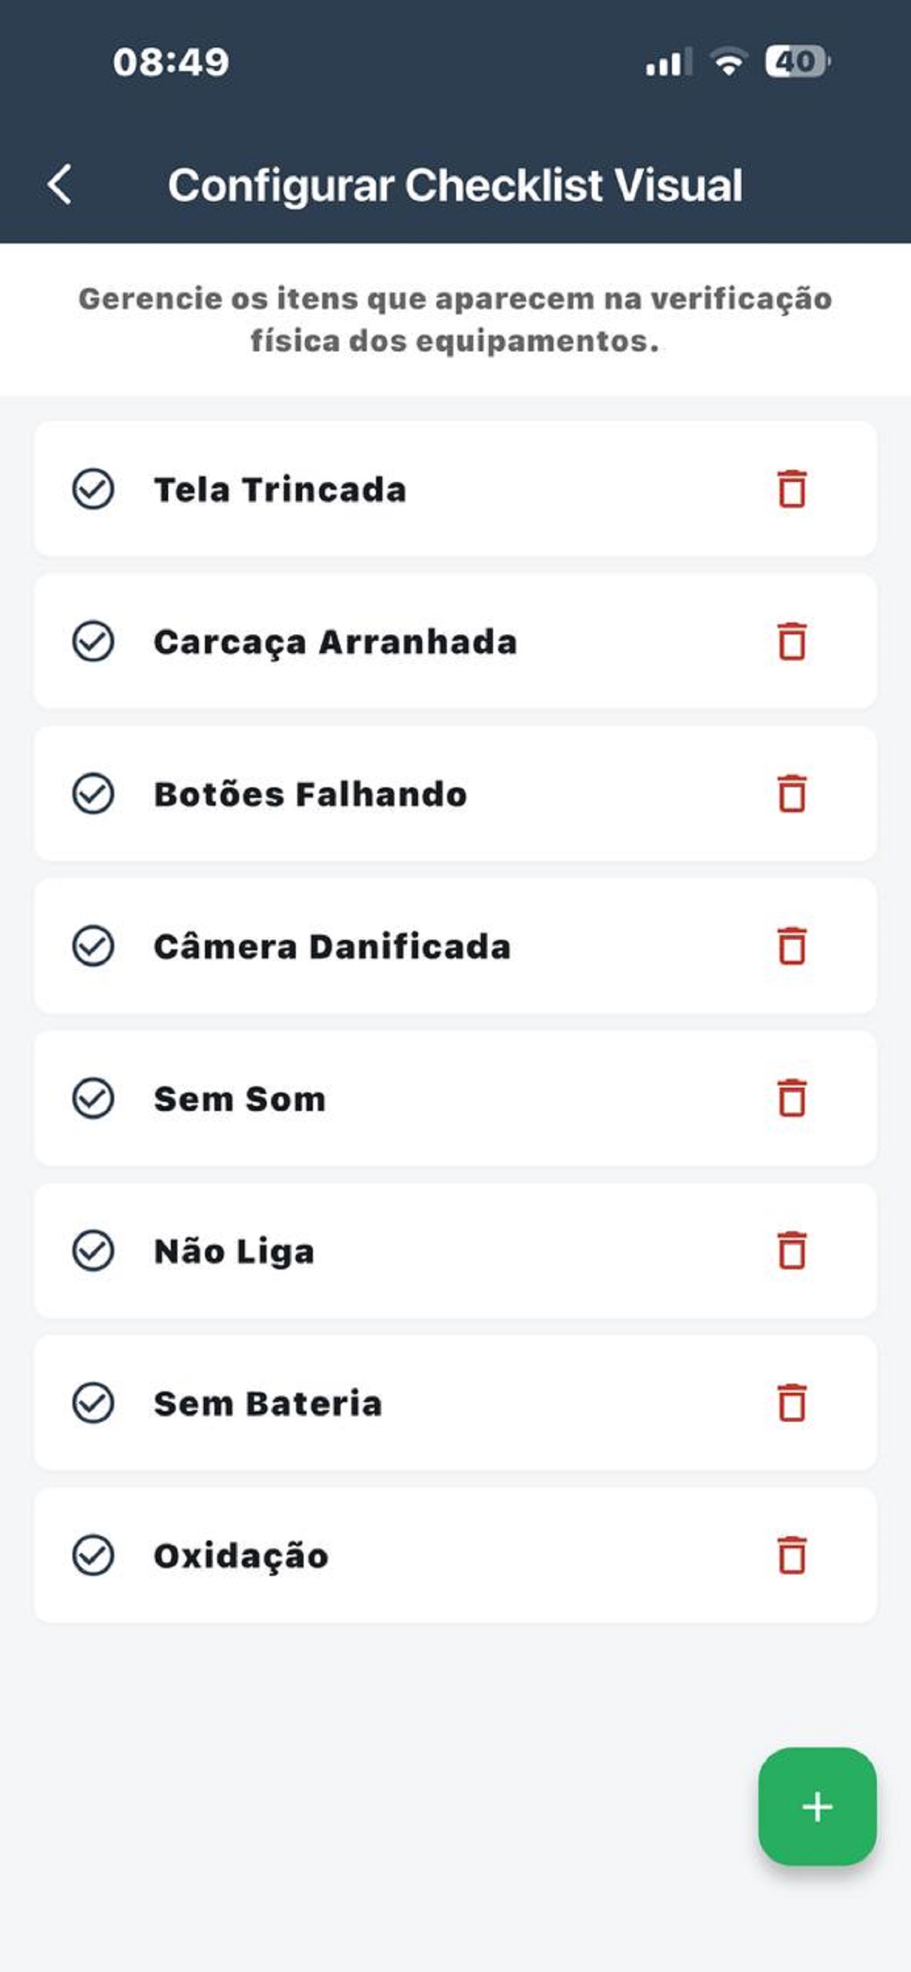Delete the Tela Trincada item
This screenshot has width=911, height=1972.
point(792,489)
